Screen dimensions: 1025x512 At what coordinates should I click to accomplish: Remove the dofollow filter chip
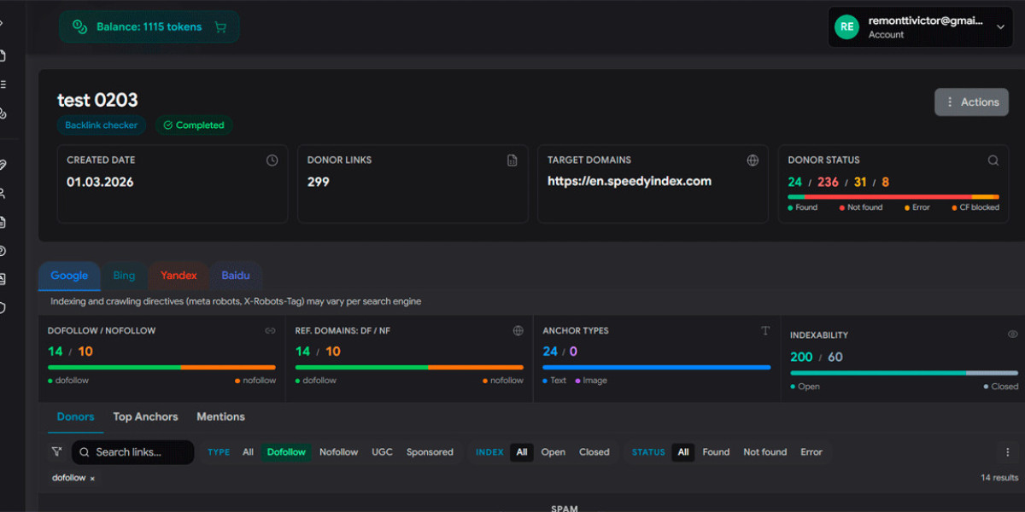pos(92,479)
